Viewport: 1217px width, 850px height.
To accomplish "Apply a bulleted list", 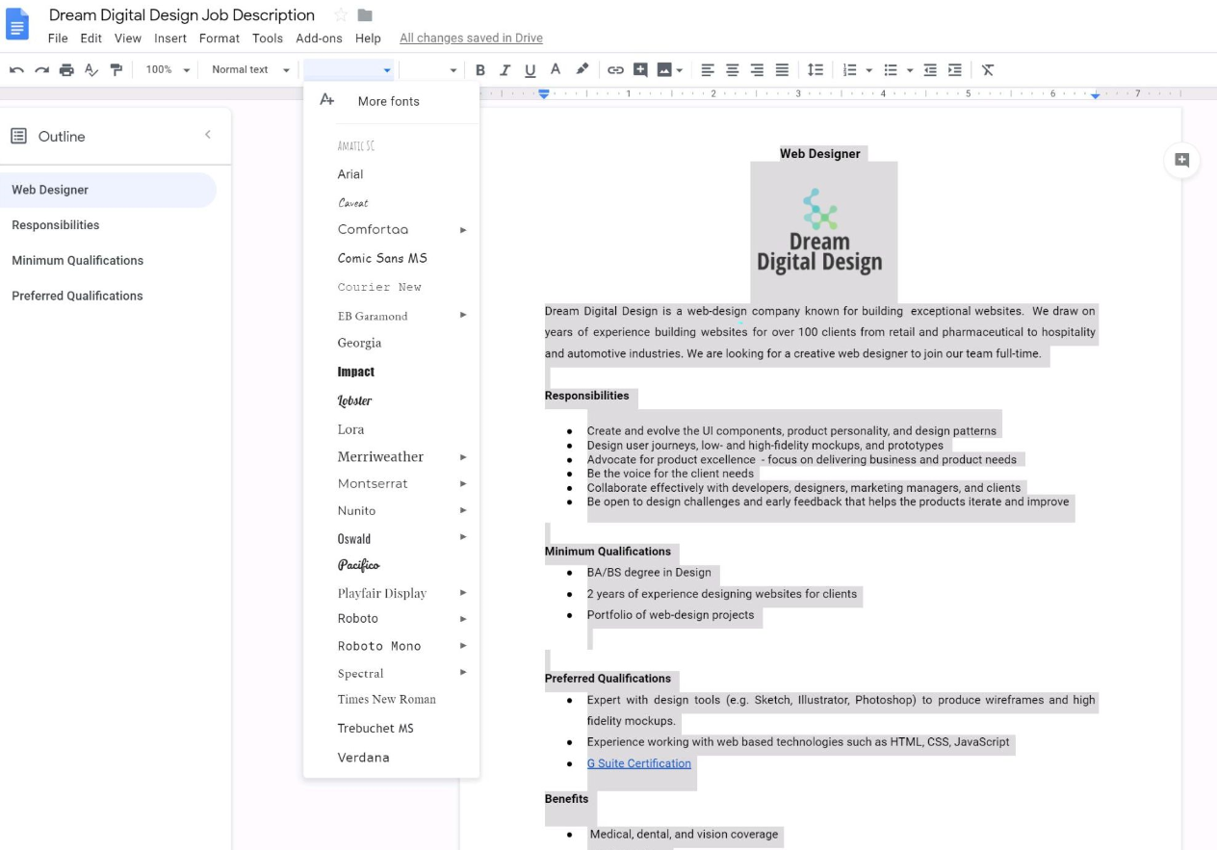I will tap(891, 69).
